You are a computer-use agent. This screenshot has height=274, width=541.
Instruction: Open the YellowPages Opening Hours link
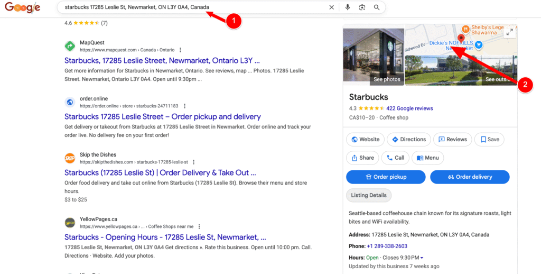pyautogui.click(x=165, y=238)
